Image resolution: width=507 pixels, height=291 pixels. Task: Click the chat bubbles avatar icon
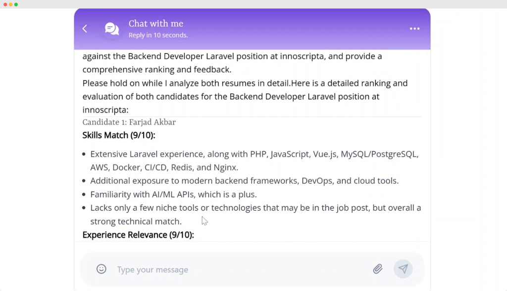[112, 29]
